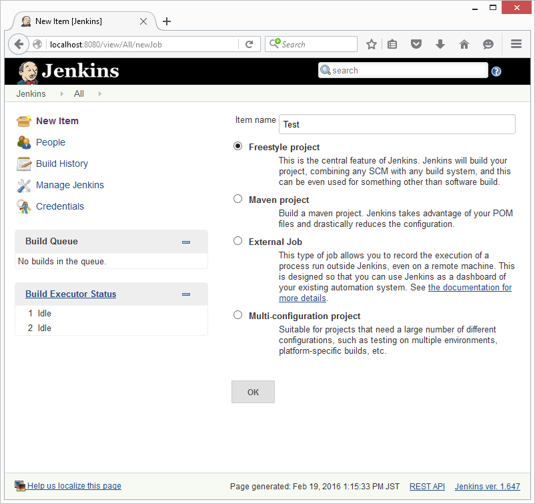The width and height of the screenshot is (535, 504).
Task: Open New Item in sidebar
Action: tap(57, 121)
